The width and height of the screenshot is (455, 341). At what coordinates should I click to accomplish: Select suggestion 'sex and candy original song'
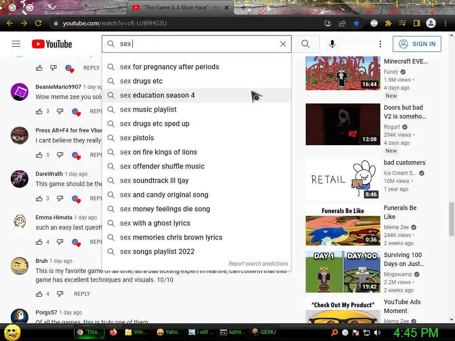click(196, 194)
